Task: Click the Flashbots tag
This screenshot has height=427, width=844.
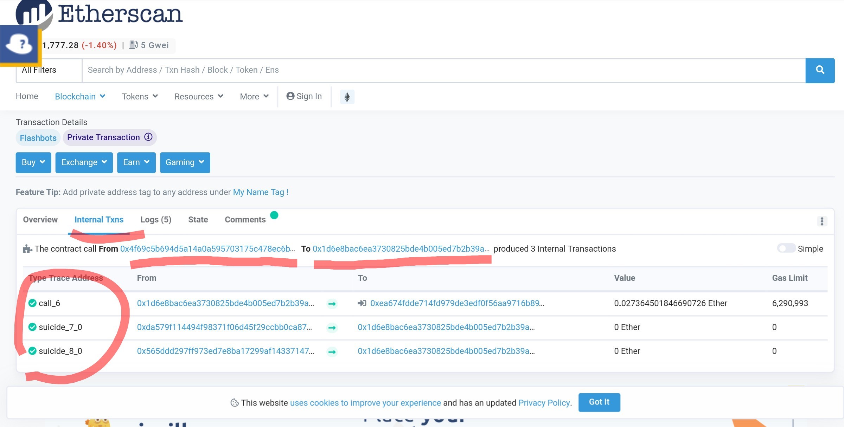Action: coord(38,138)
